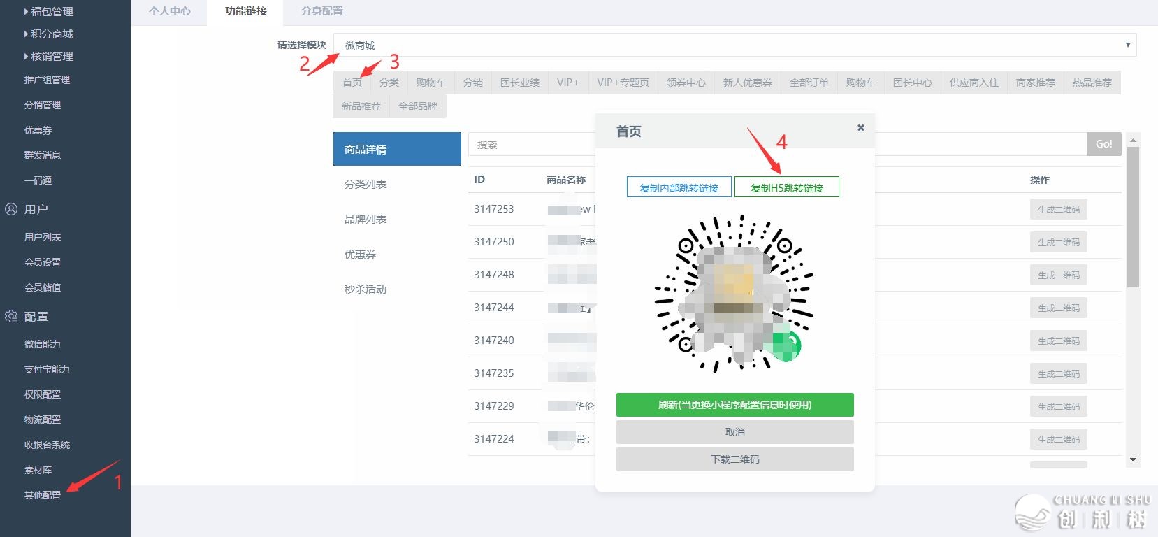Select the 团长业绩 link tab
The width and height of the screenshot is (1158, 537).
[520, 83]
